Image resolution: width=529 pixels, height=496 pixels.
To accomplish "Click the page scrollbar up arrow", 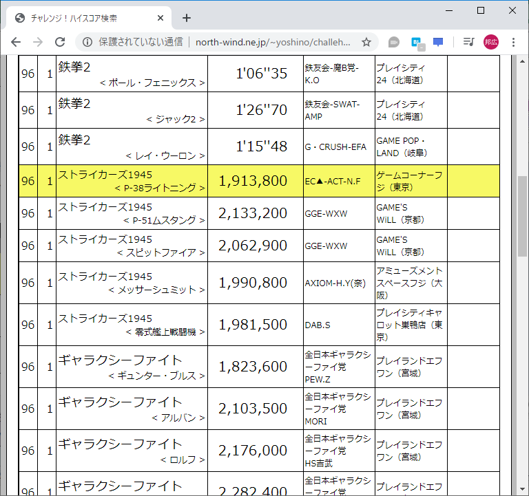I will click(x=522, y=61).
